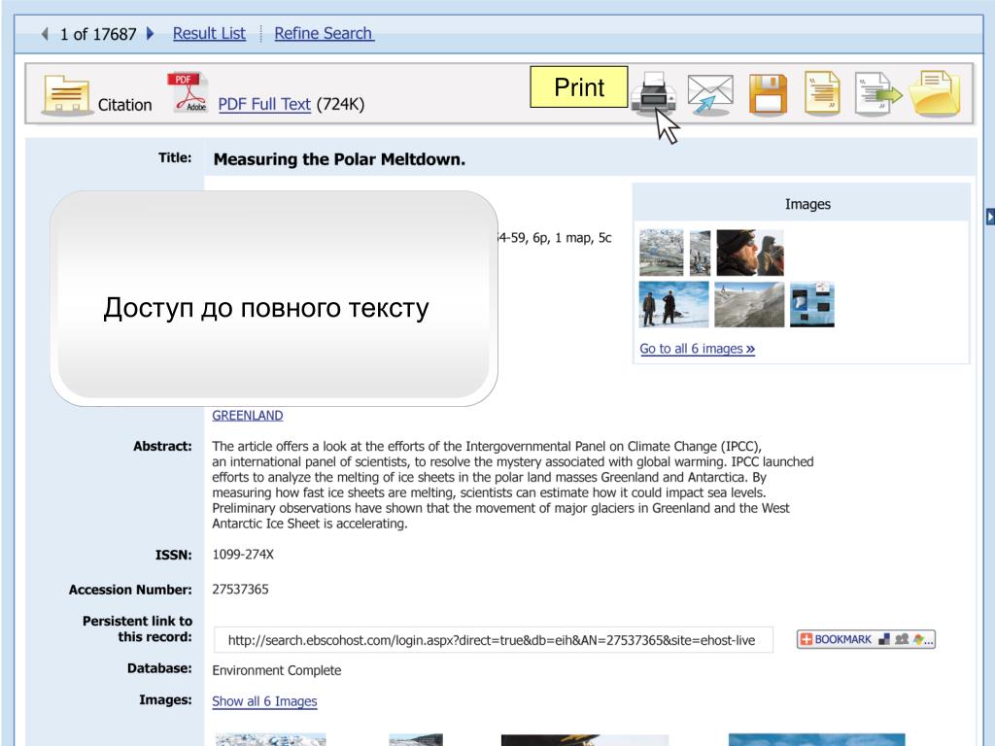Viewport: 995px width, 746px height.
Task: Select article title Measuring the Polar Meltdown
Action: (339, 159)
